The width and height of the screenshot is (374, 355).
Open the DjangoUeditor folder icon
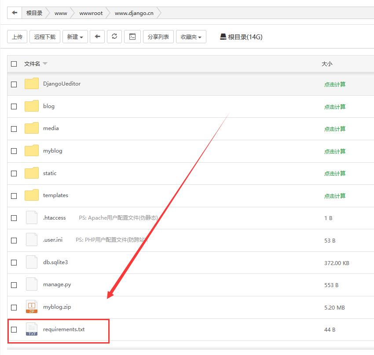pos(32,84)
